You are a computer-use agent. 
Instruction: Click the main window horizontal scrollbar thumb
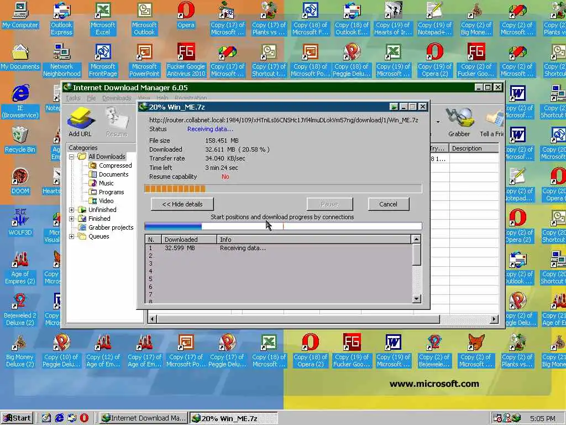[x=298, y=319]
